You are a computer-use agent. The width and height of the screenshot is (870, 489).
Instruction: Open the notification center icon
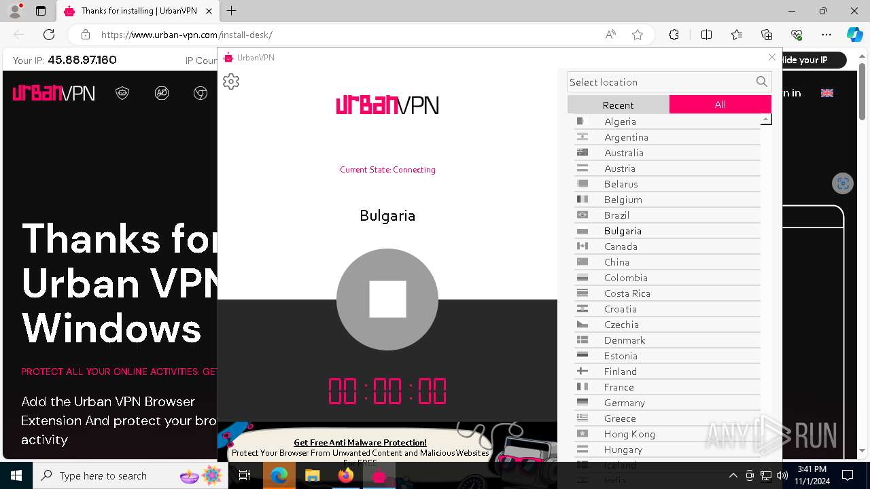(x=848, y=475)
